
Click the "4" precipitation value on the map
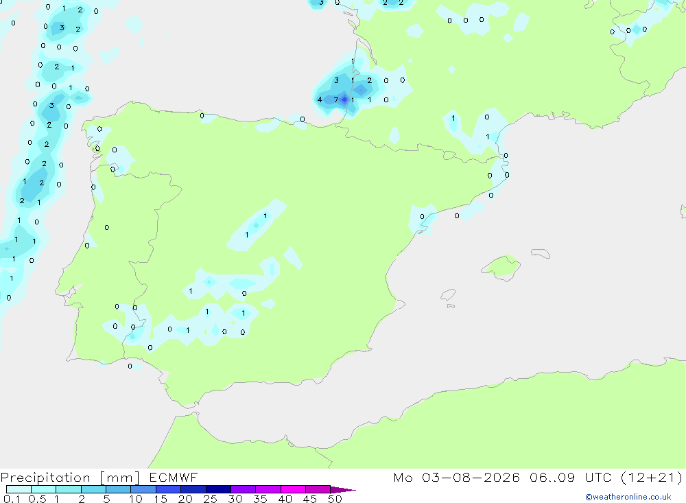(320, 100)
